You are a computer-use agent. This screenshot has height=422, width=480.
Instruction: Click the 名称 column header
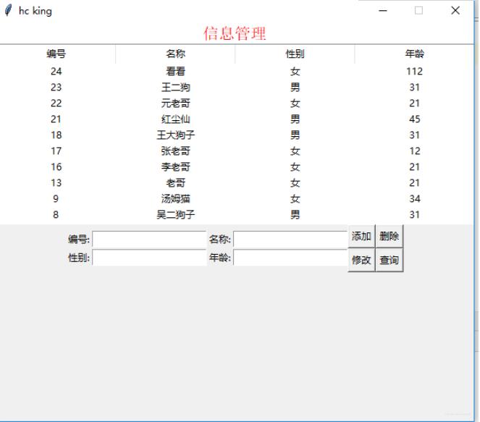(x=175, y=54)
